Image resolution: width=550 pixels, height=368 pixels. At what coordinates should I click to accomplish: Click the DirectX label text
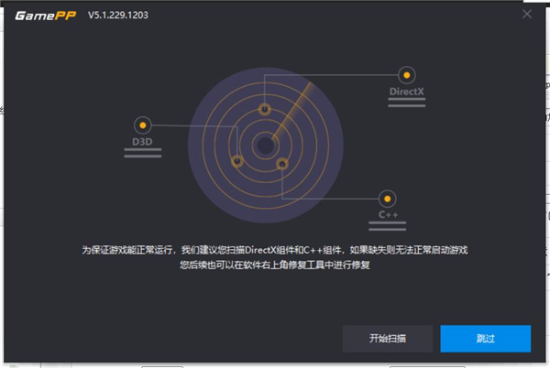[x=404, y=92]
